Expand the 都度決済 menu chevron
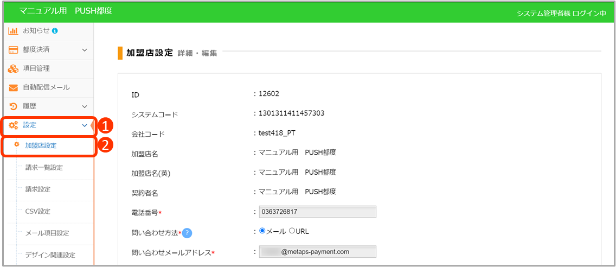 pyautogui.click(x=84, y=50)
